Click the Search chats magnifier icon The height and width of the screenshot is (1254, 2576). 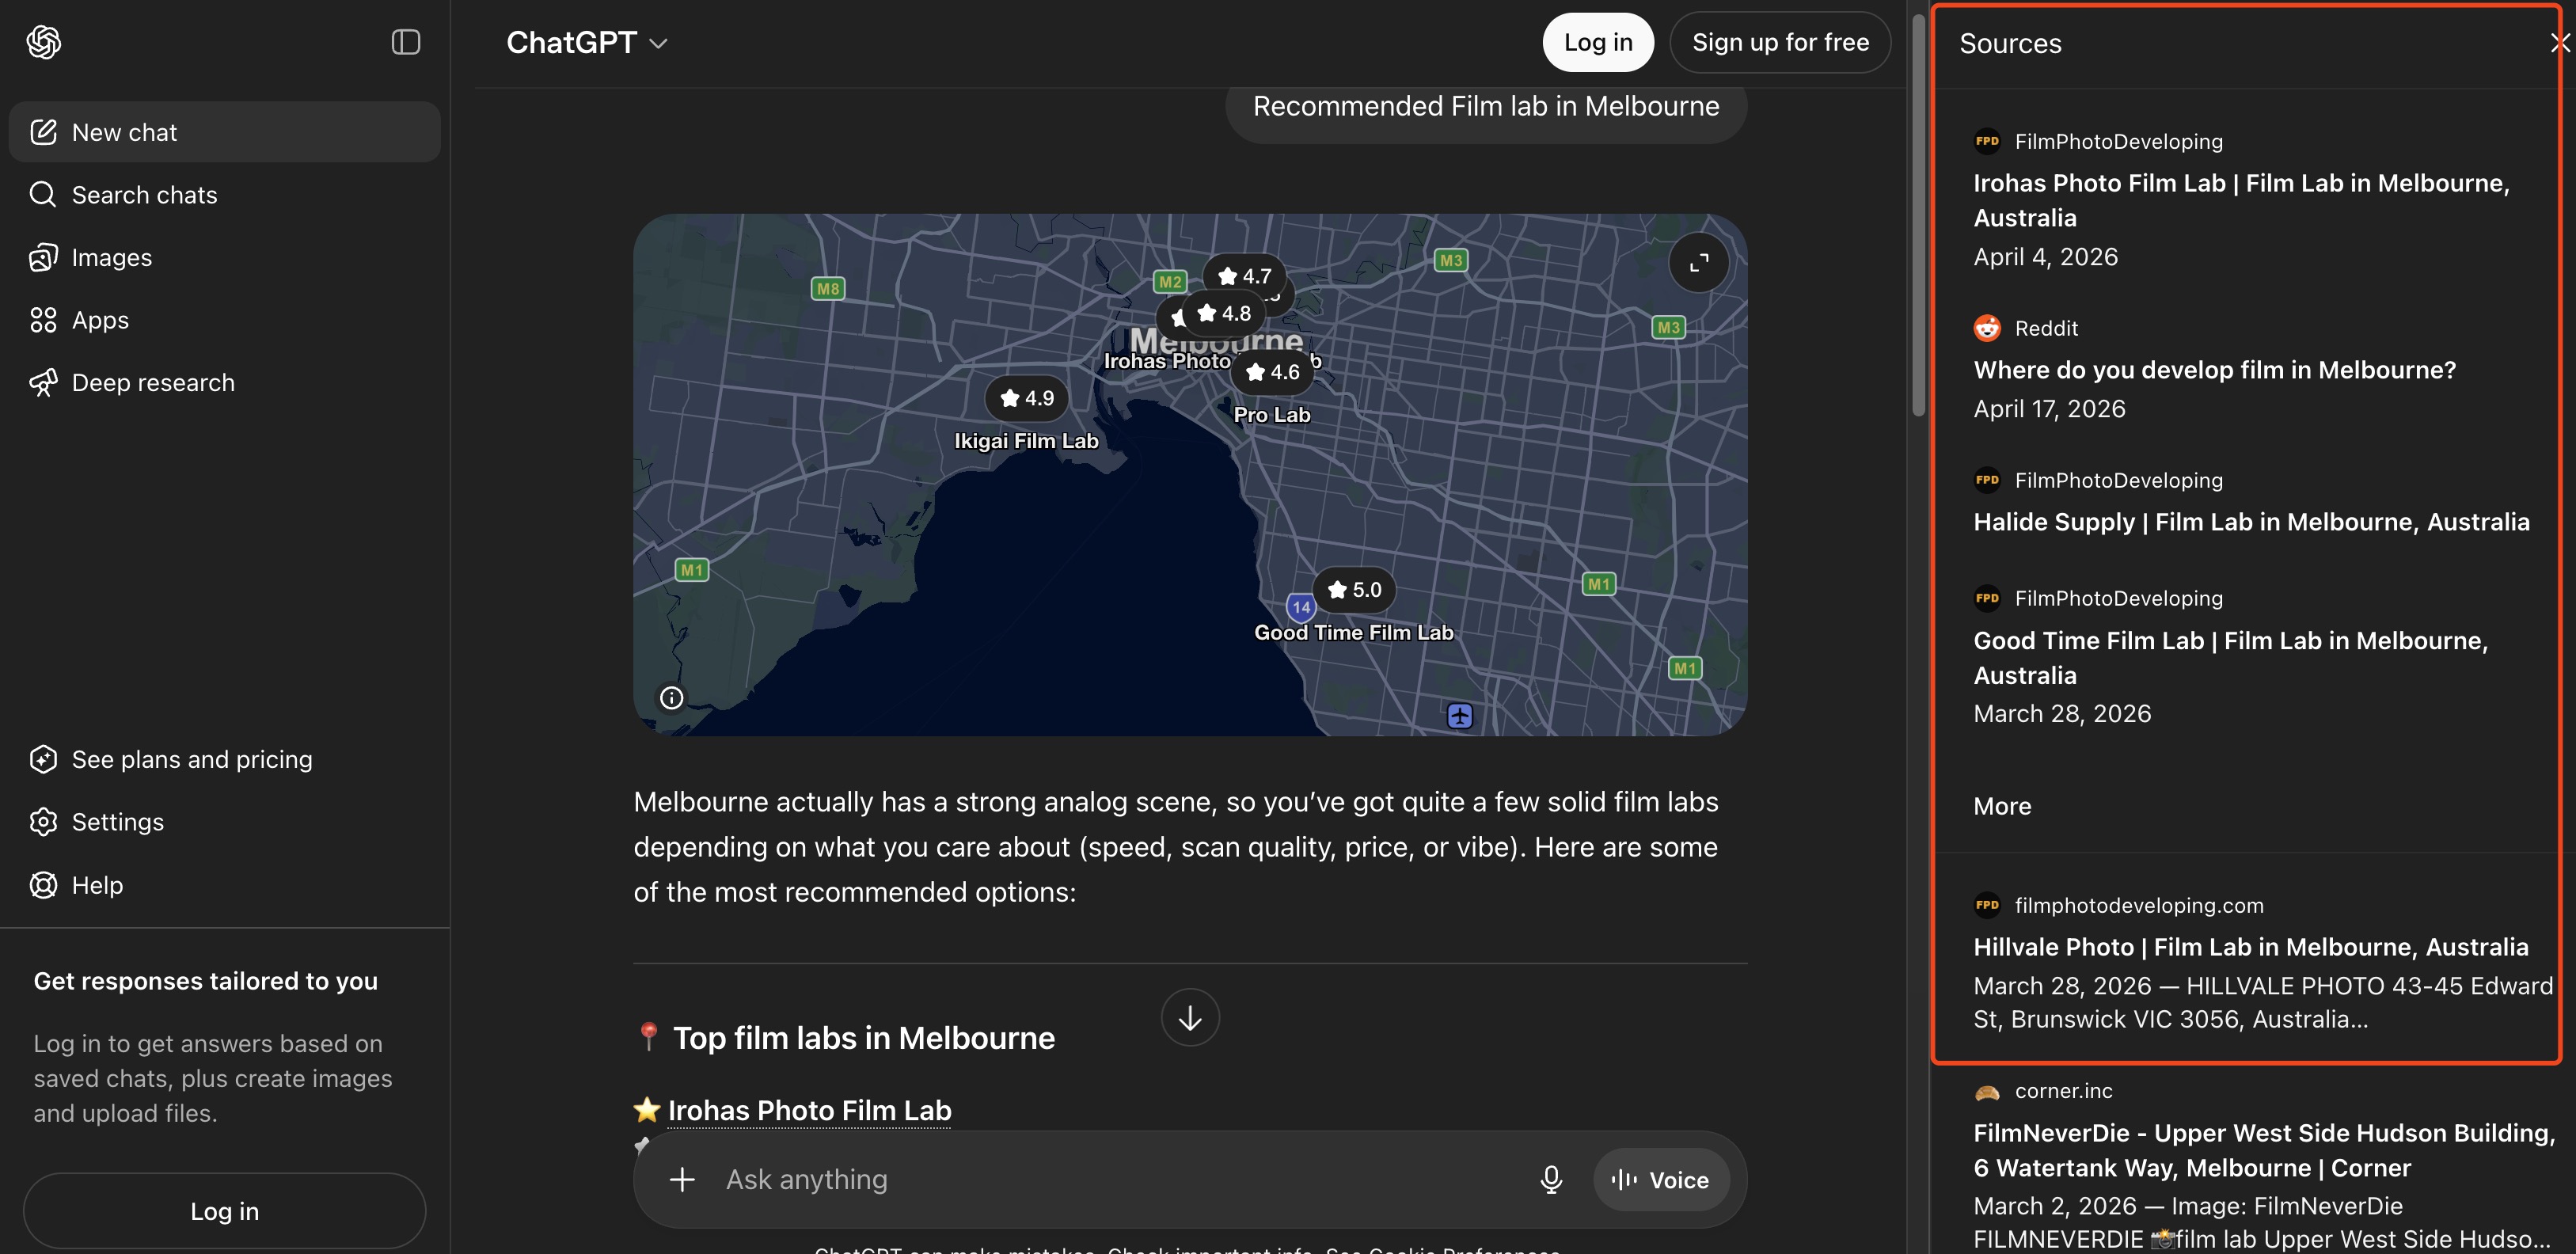43,194
